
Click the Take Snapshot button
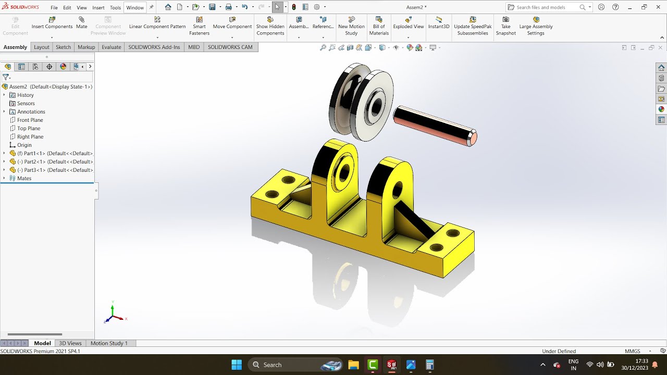pyautogui.click(x=505, y=26)
